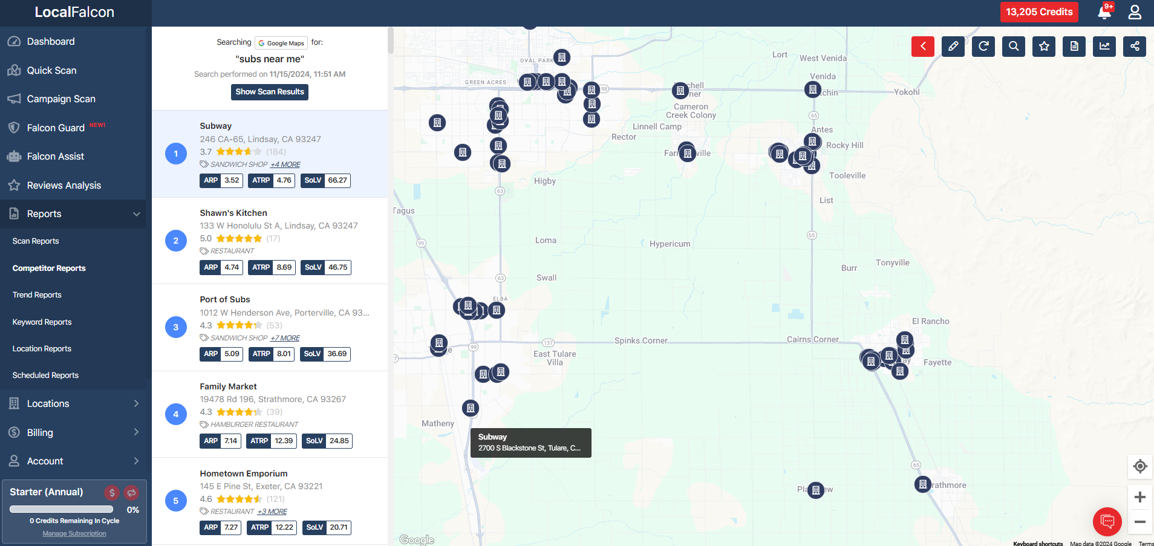Click the map marker at El Rancho
The width and height of the screenshot is (1154, 546).
pos(905,340)
